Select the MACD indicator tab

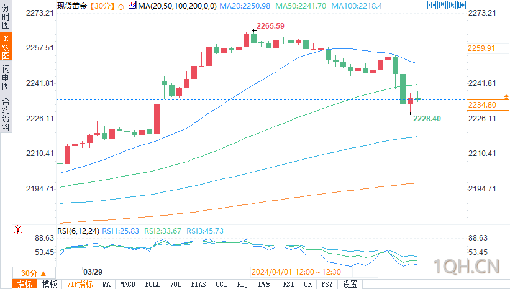[x=127, y=284]
